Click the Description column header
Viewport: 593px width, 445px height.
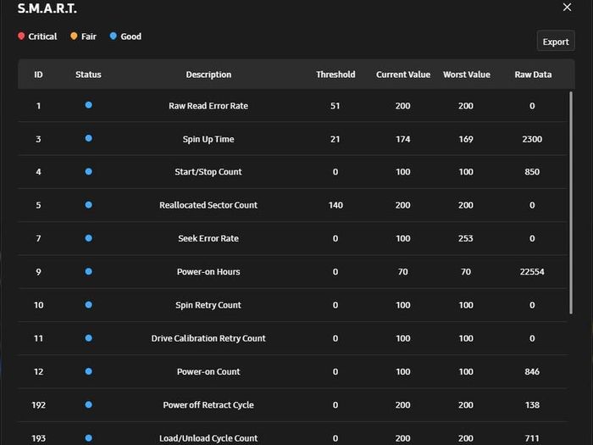(x=208, y=75)
